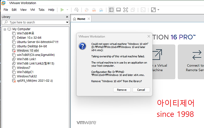Viewport: 204px width, 128px height.
Task: Click the linked clone icon of Win7x86 Link1
Action: 14,59
